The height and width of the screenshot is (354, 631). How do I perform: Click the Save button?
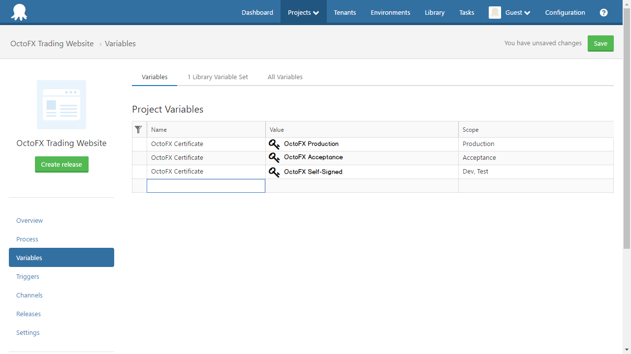pos(600,43)
